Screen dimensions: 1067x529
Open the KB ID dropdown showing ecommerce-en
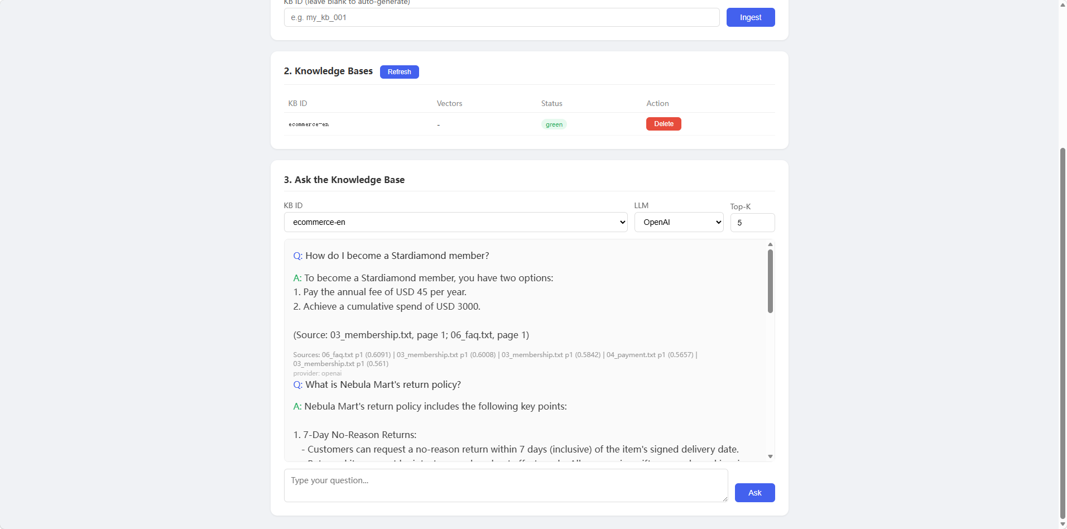[x=455, y=222]
